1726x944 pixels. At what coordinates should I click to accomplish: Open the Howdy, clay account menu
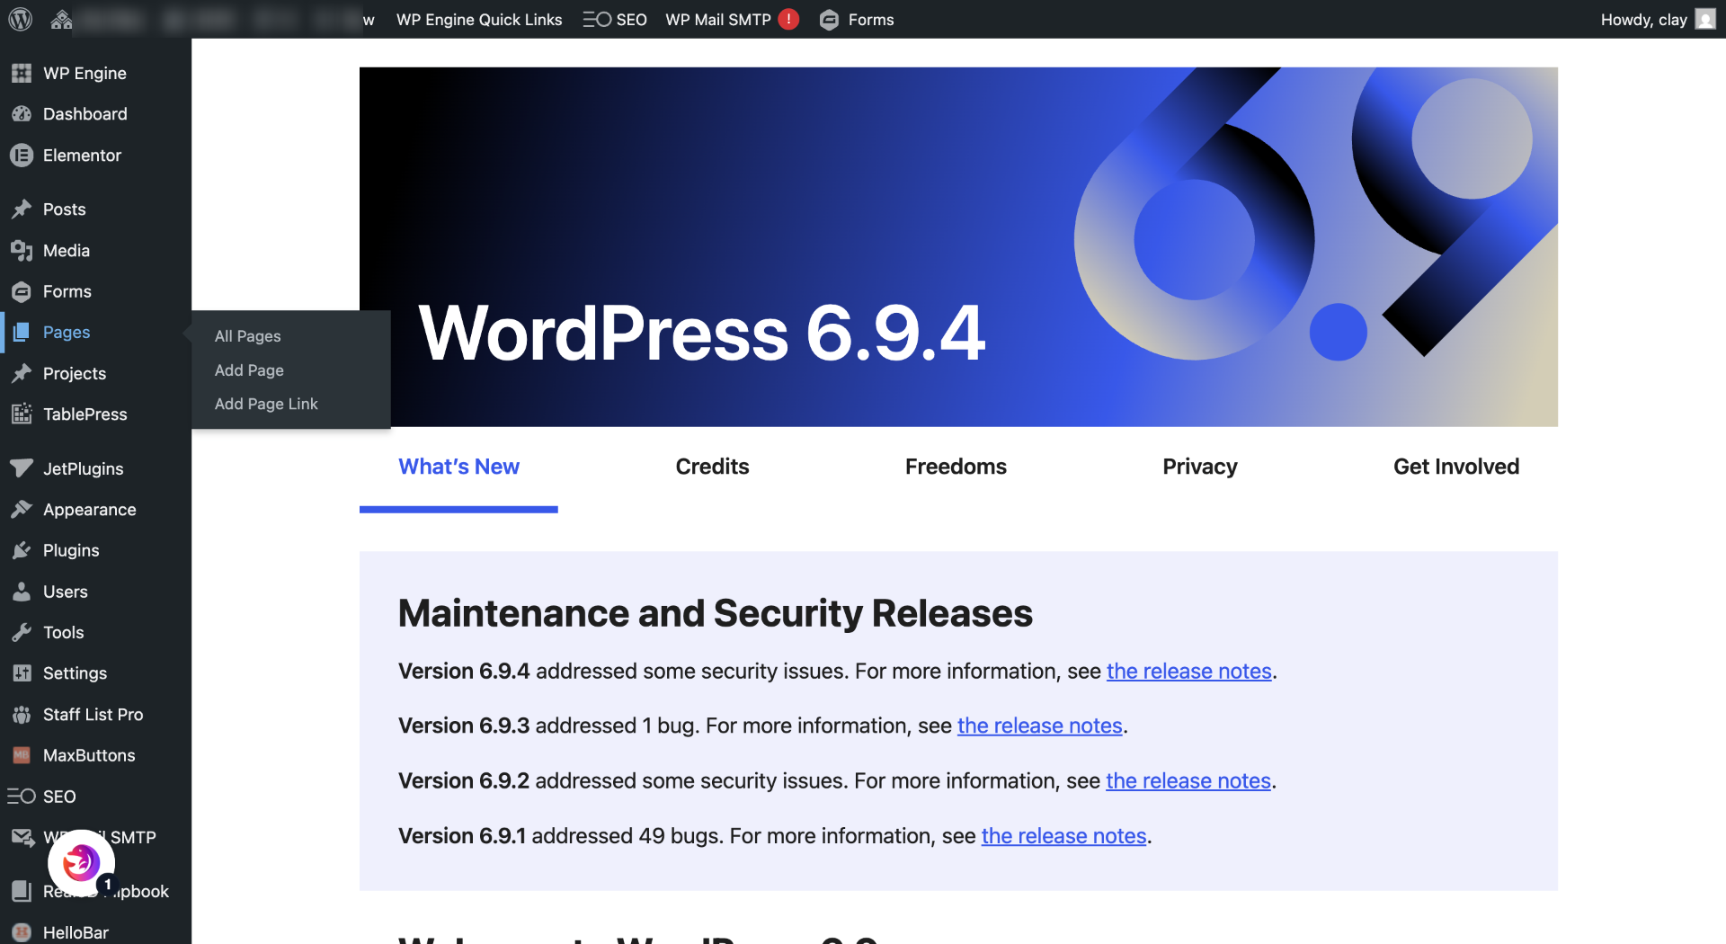coord(1658,19)
